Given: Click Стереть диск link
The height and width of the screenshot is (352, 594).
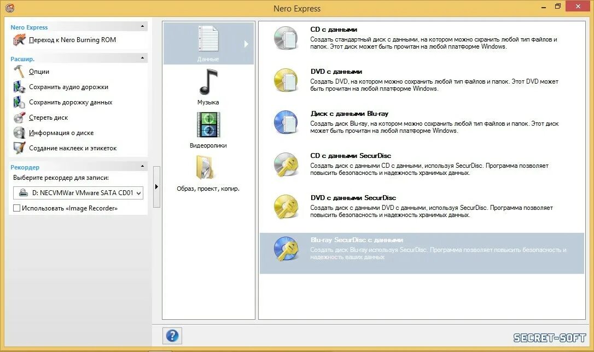Looking at the screenshot, I should pyautogui.click(x=49, y=118).
